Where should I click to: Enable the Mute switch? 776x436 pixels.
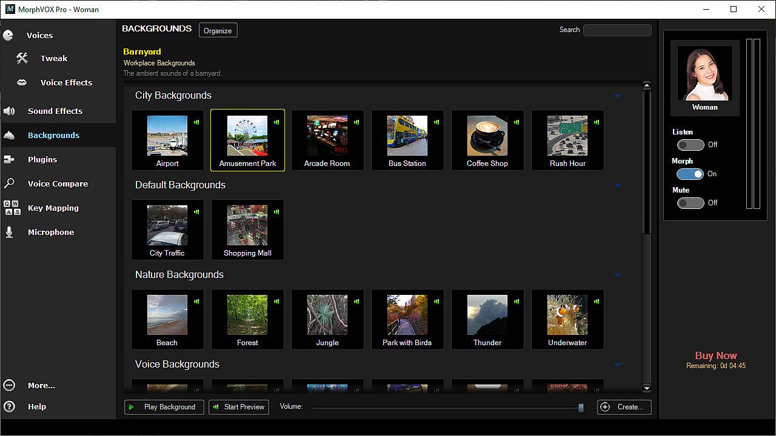tap(691, 203)
